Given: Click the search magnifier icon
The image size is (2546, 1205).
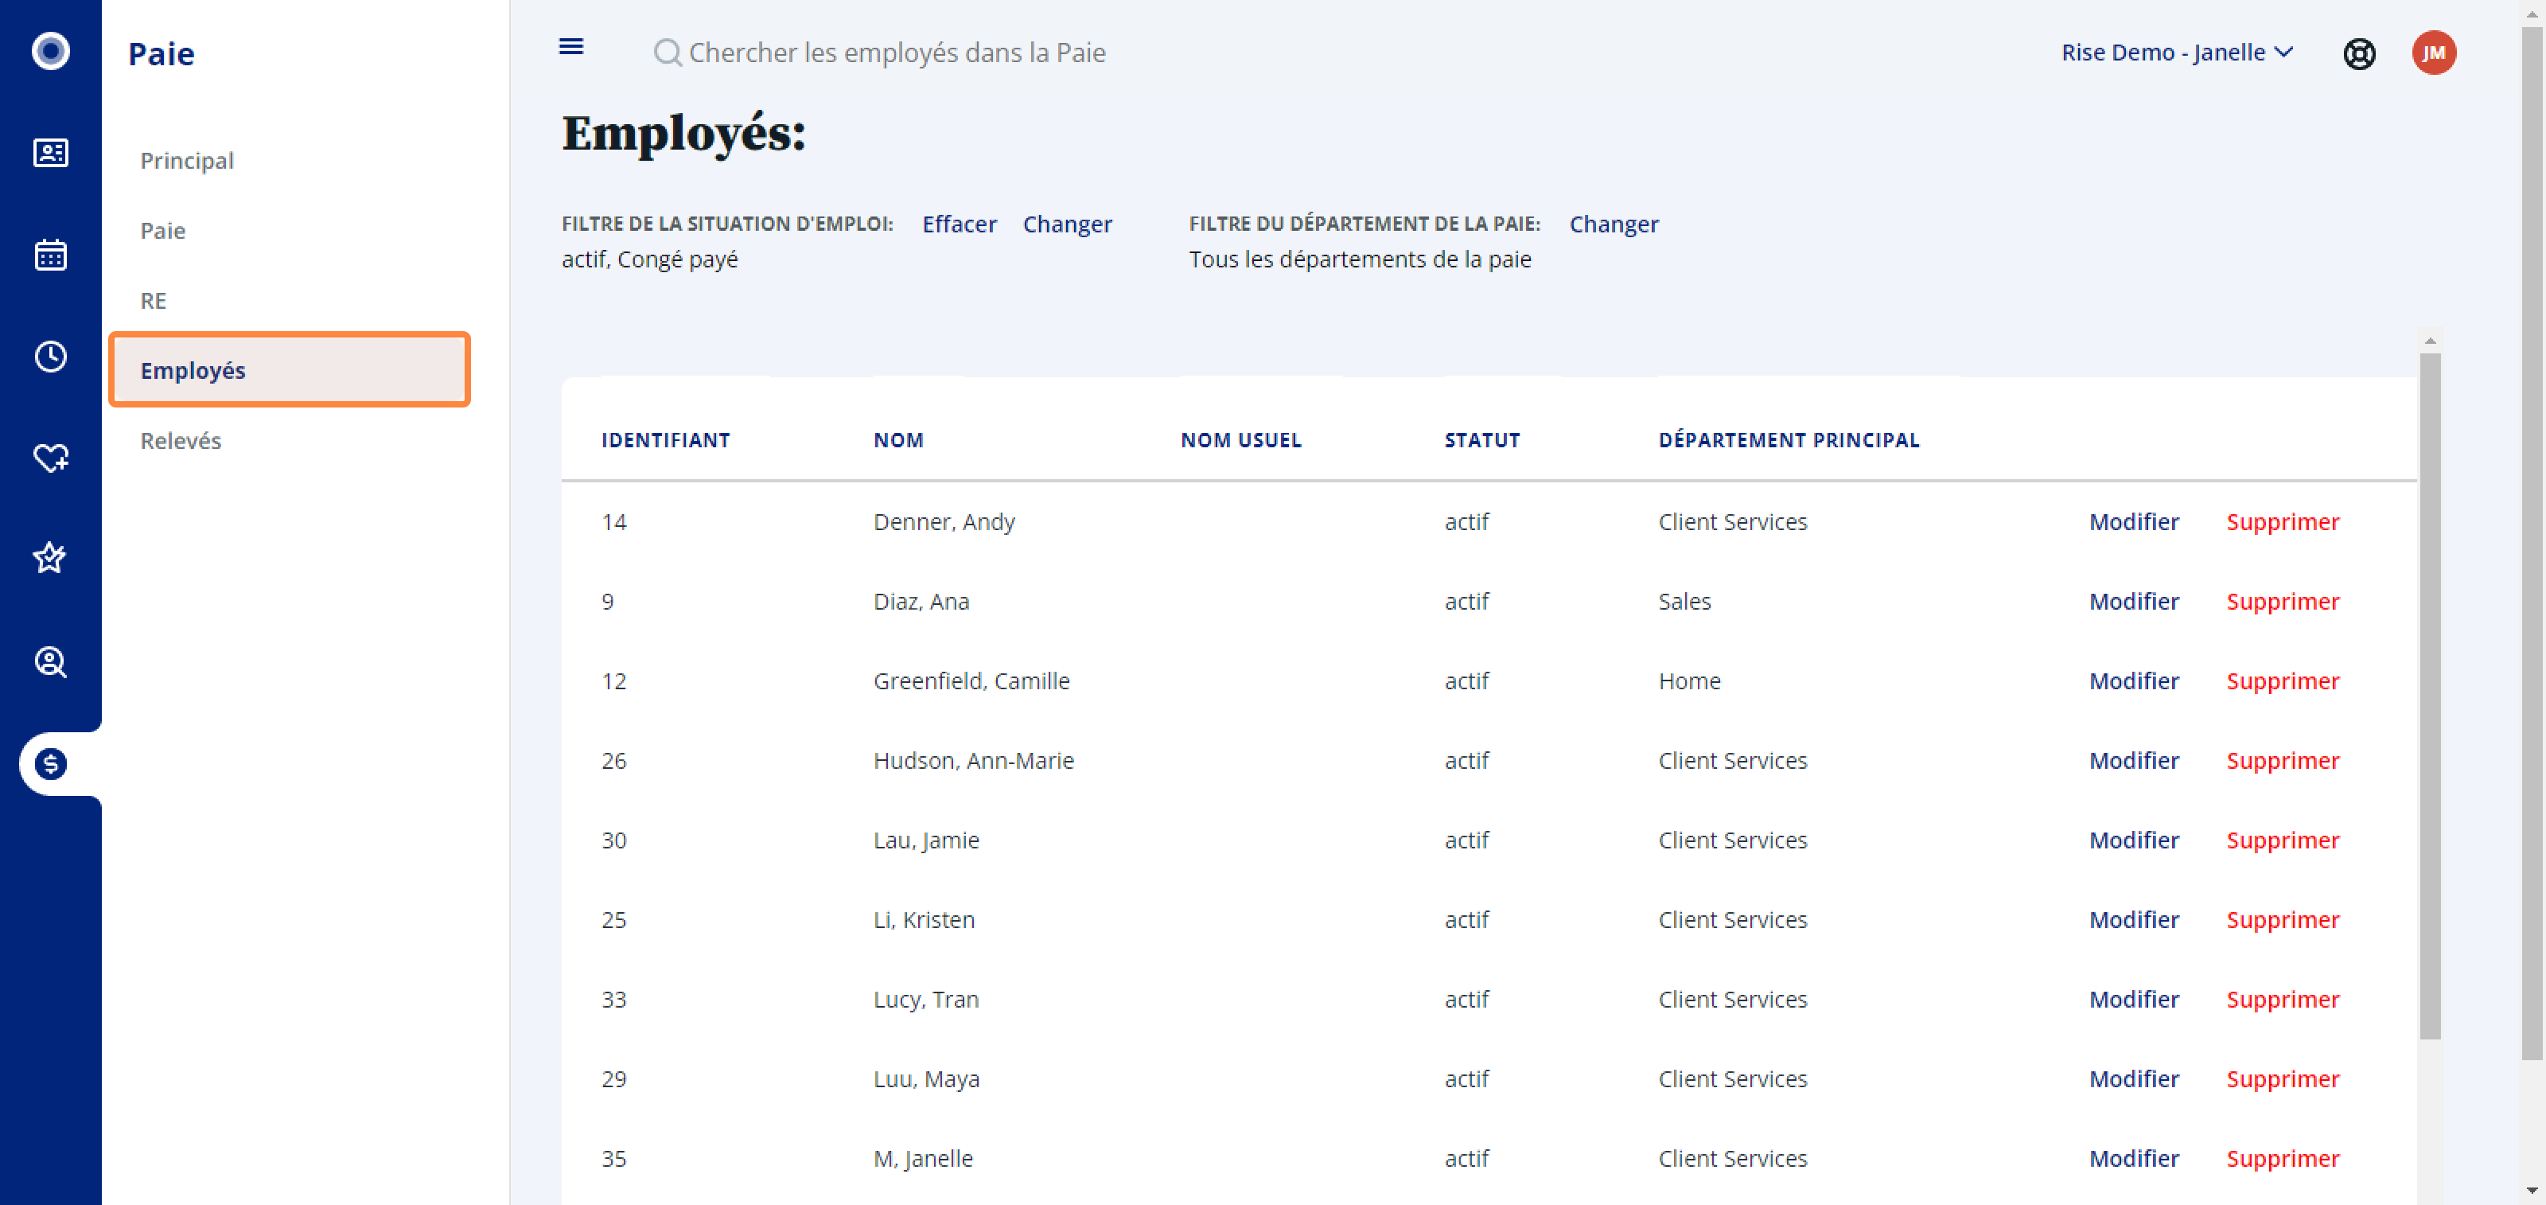Looking at the screenshot, I should click(668, 53).
